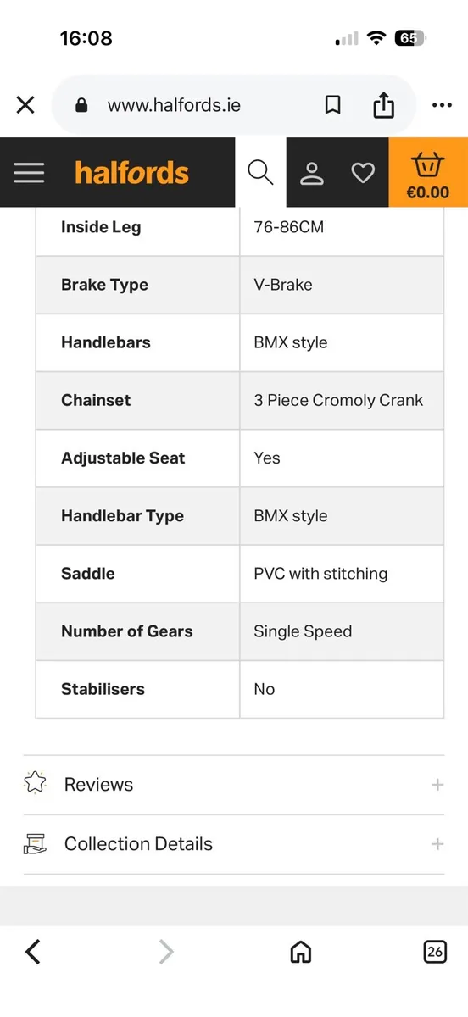Image resolution: width=468 pixels, height=1017 pixels.
Task: Tap the share icon in address bar
Action: point(384,105)
